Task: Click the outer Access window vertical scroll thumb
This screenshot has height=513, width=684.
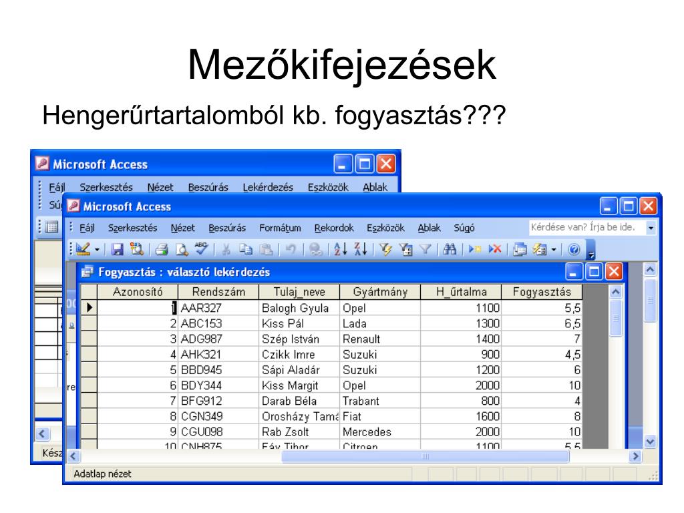Action: pyautogui.click(x=650, y=300)
